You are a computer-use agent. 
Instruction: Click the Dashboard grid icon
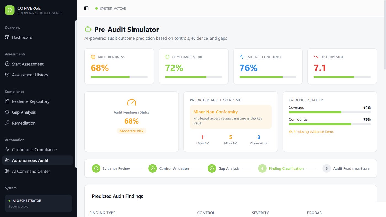coord(7,37)
